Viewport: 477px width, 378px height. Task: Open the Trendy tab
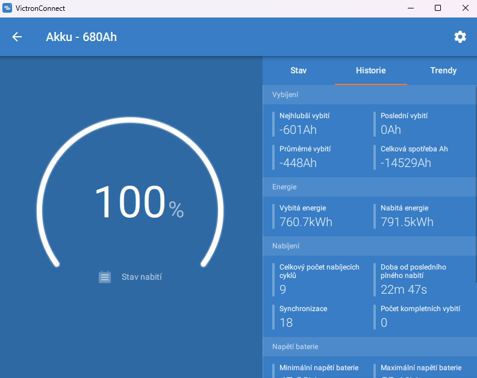point(443,71)
